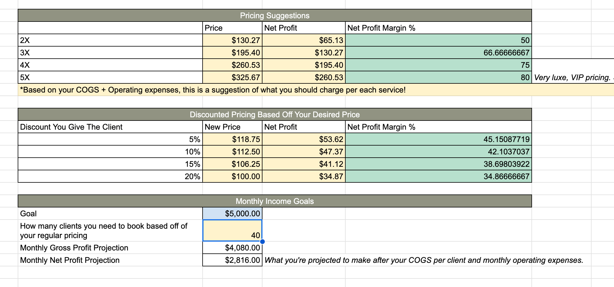This screenshot has height=287, width=614.
Task: Select the "Very luxe, VIP pricing" note
Action: click(572, 77)
